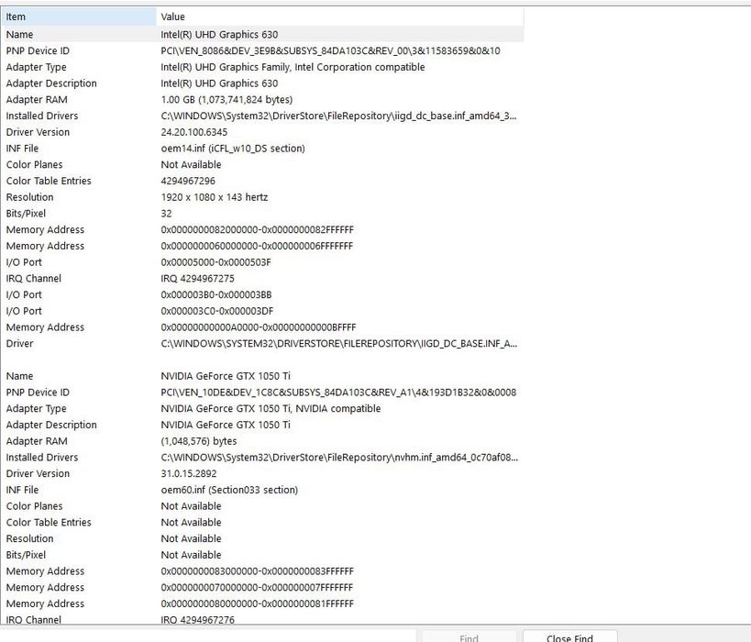This screenshot has height=642, width=751.
Task: Click the Value column header
Action: click(x=340, y=17)
